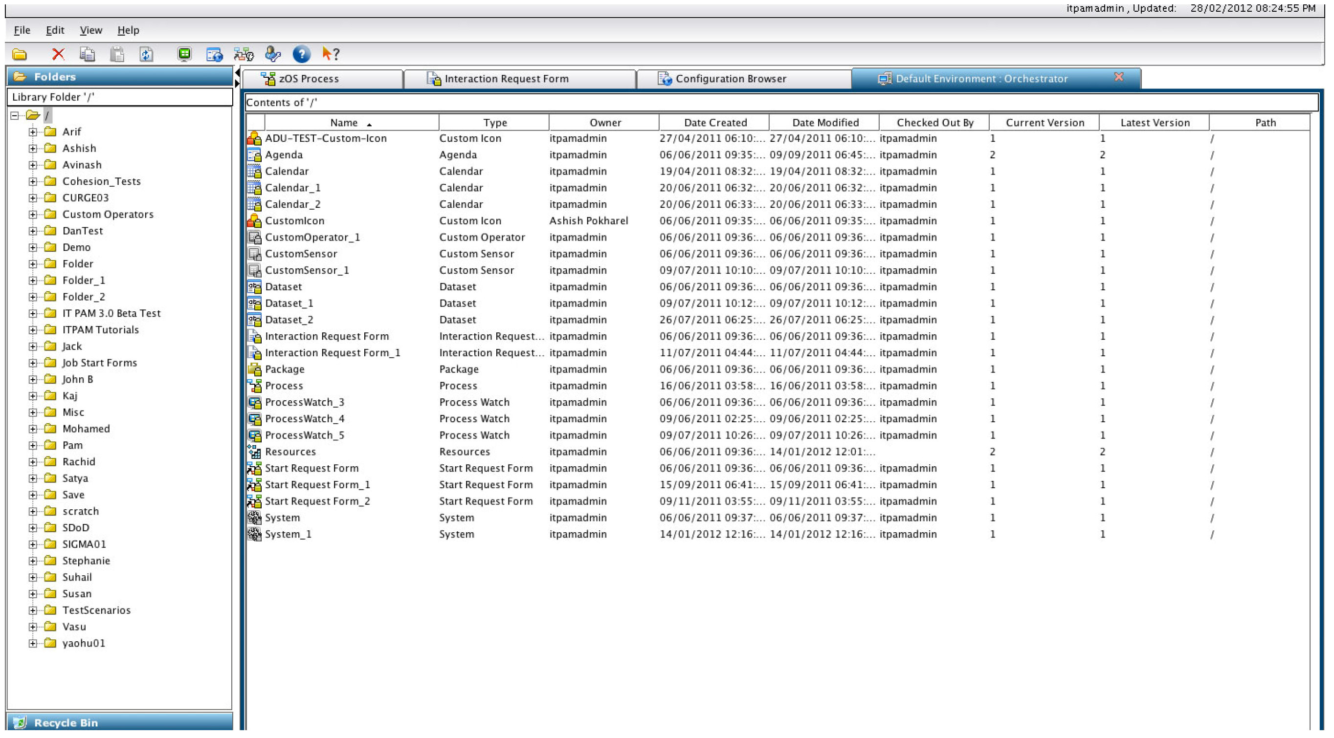Expand the Ashish folder in the tree
The height and width of the screenshot is (738, 1334).
[33, 148]
